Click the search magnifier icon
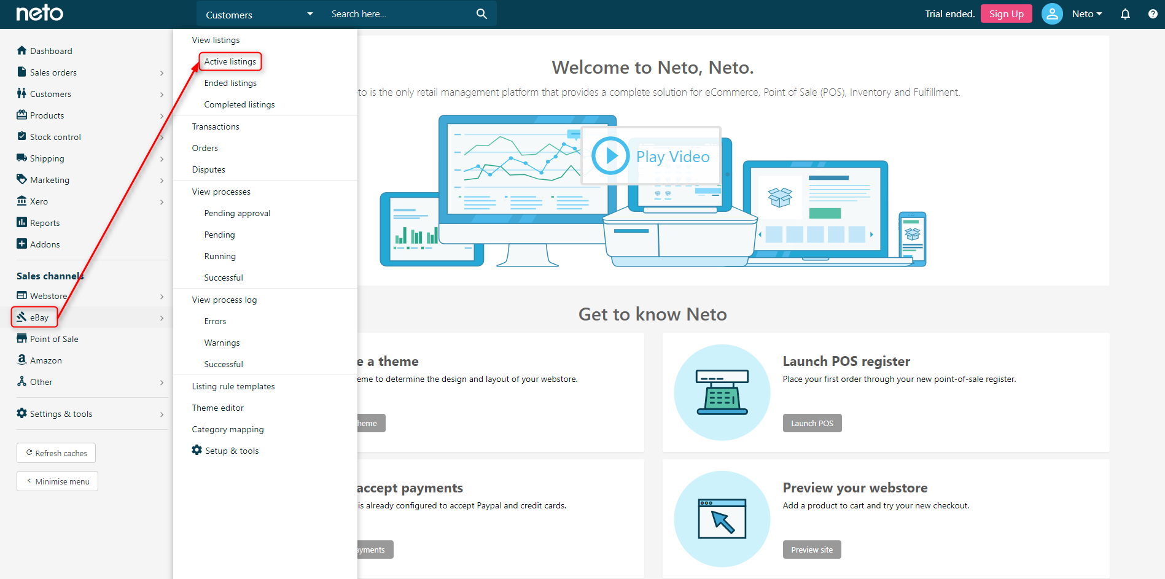The width and height of the screenshot is (1165, 579). click(482, 14)
